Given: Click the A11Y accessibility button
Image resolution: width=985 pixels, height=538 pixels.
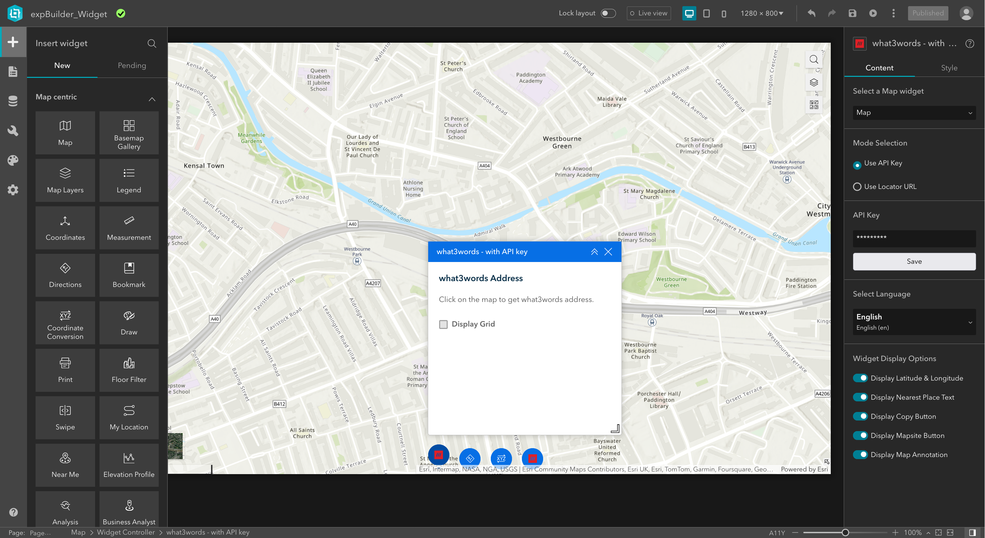Looking at the screenshot, I should (777, 533).
